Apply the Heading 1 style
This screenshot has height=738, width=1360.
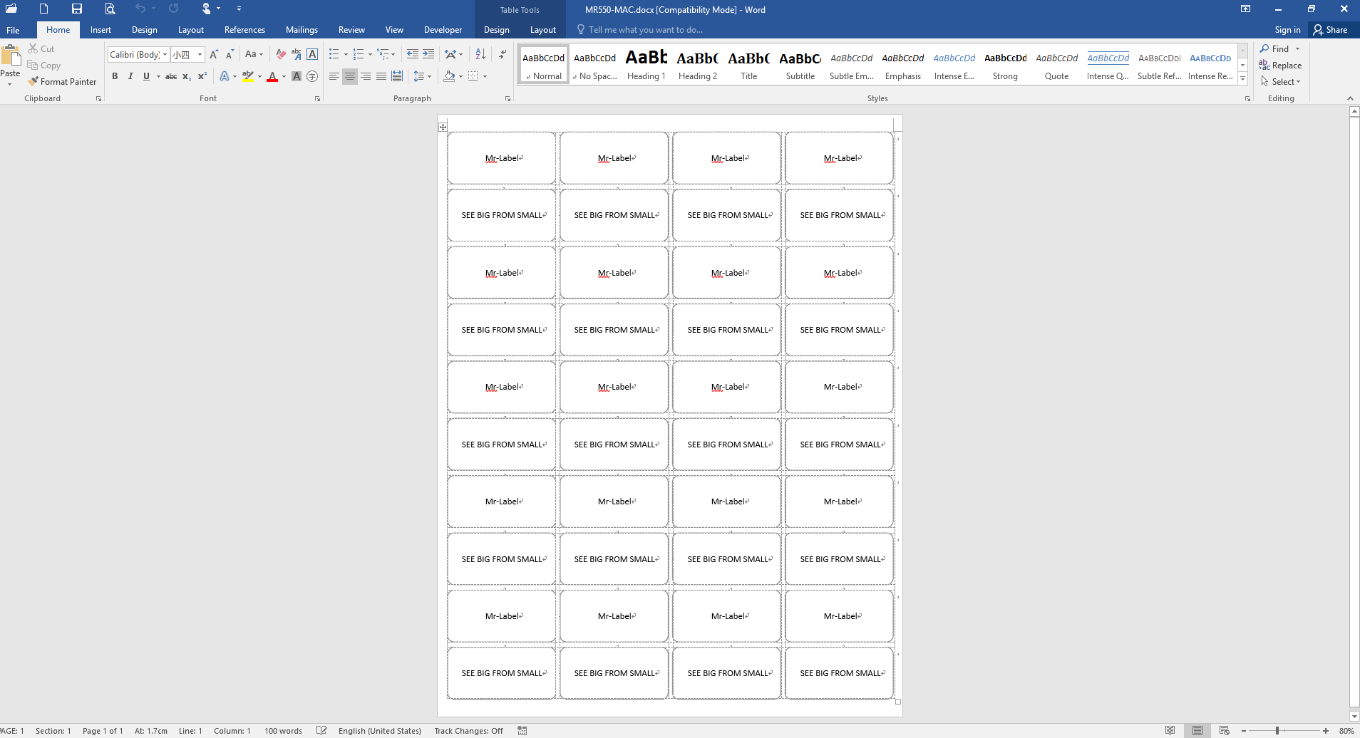(x=646, y=65)
